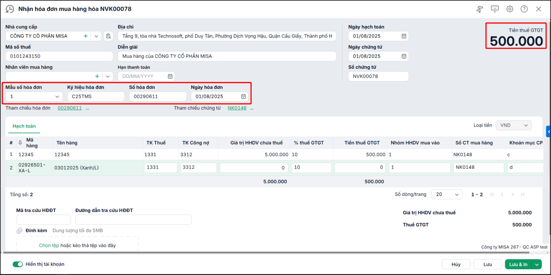Image resolution: width=551 pixels, height=275 pixels.
Task: Click the Số chứng từ field NVK00078
Action: [378, 77]
